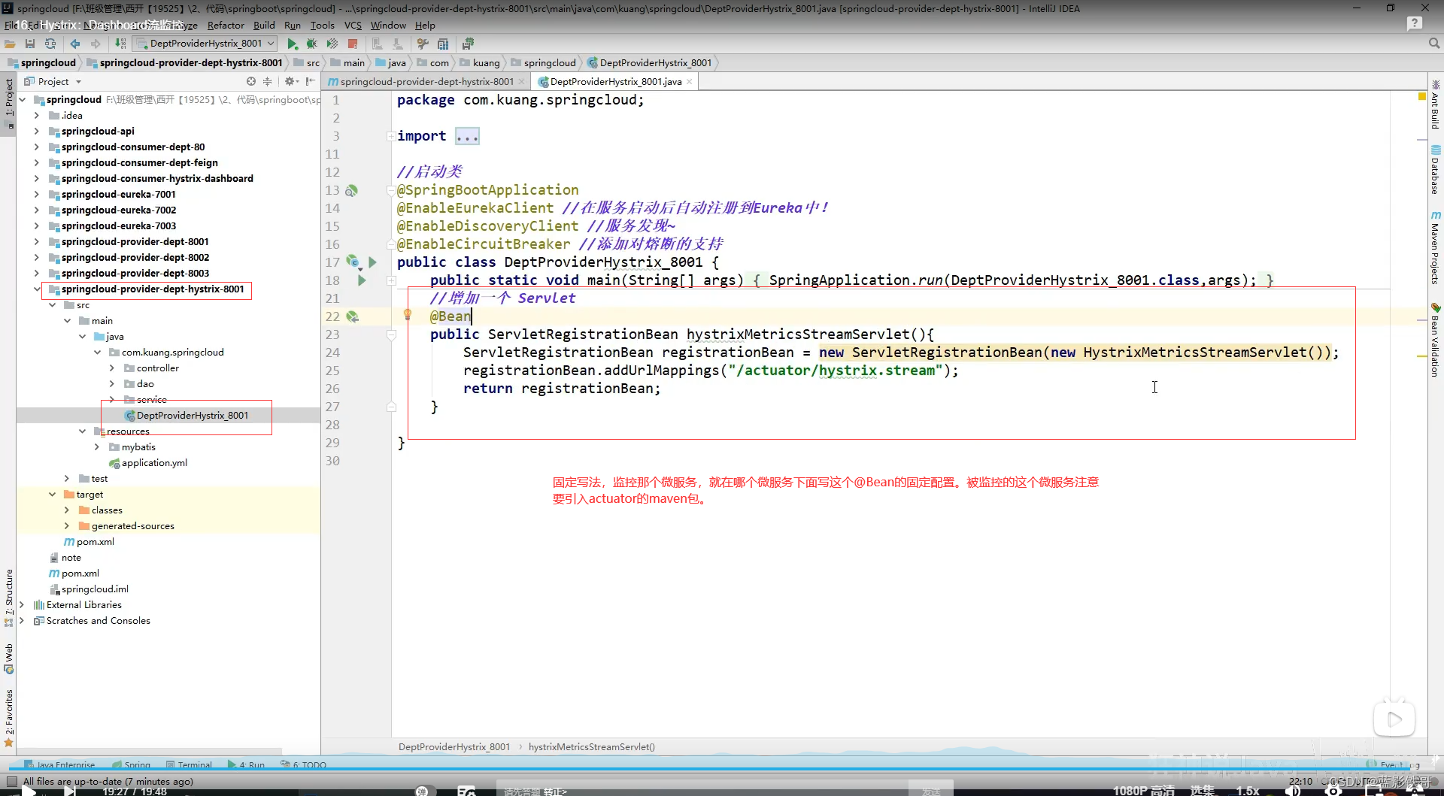This screenshot has height=796, width=1444.
Task: Open the Terminal tool window
Action: [x=189, y=765]
